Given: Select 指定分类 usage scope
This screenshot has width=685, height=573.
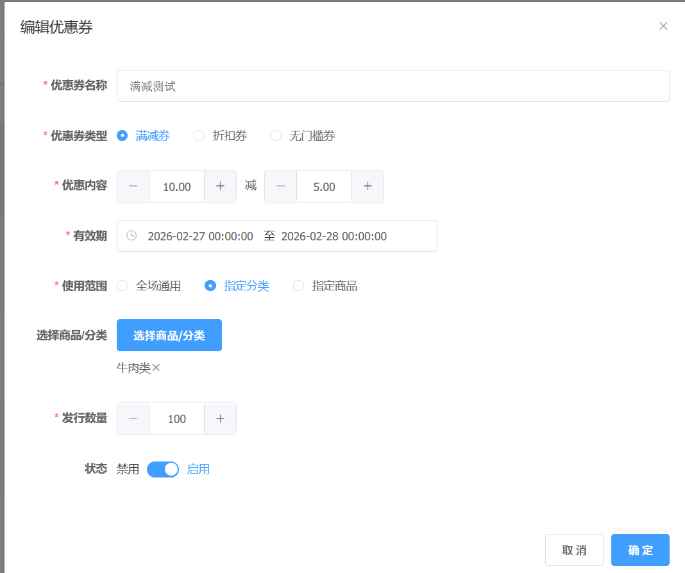Looking at the screenshot, I should (x=210, y=286).
